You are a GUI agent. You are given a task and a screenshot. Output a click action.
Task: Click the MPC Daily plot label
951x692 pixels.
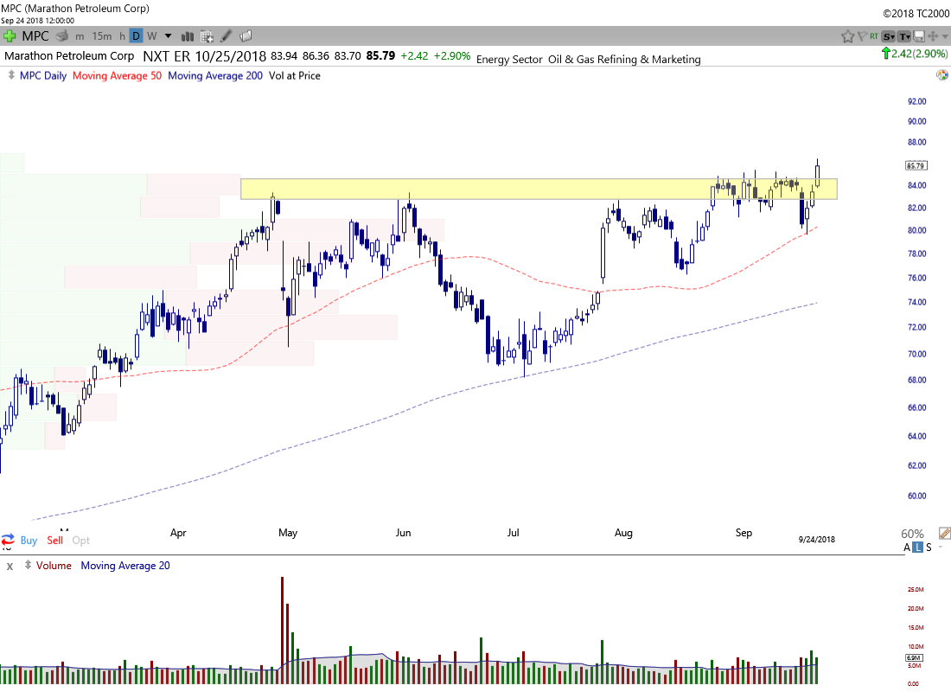click(x=43, y=76)
